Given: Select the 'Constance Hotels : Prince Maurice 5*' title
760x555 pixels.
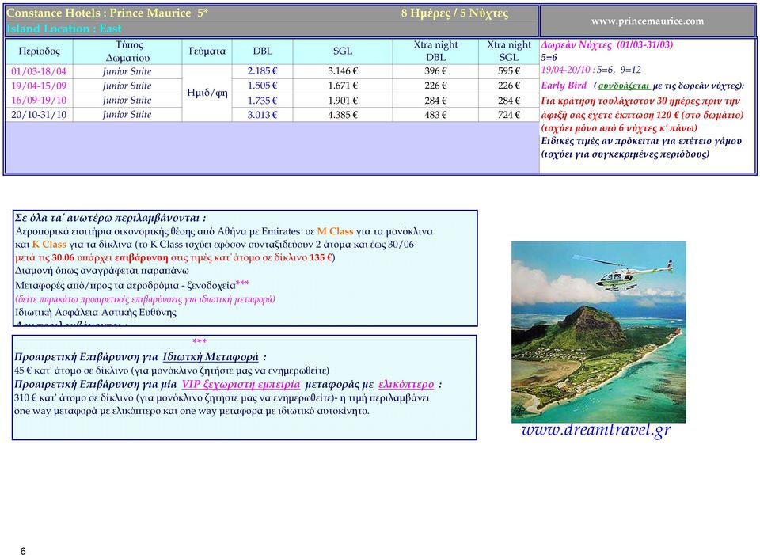Looking at the screenshot, I should 107,13.
